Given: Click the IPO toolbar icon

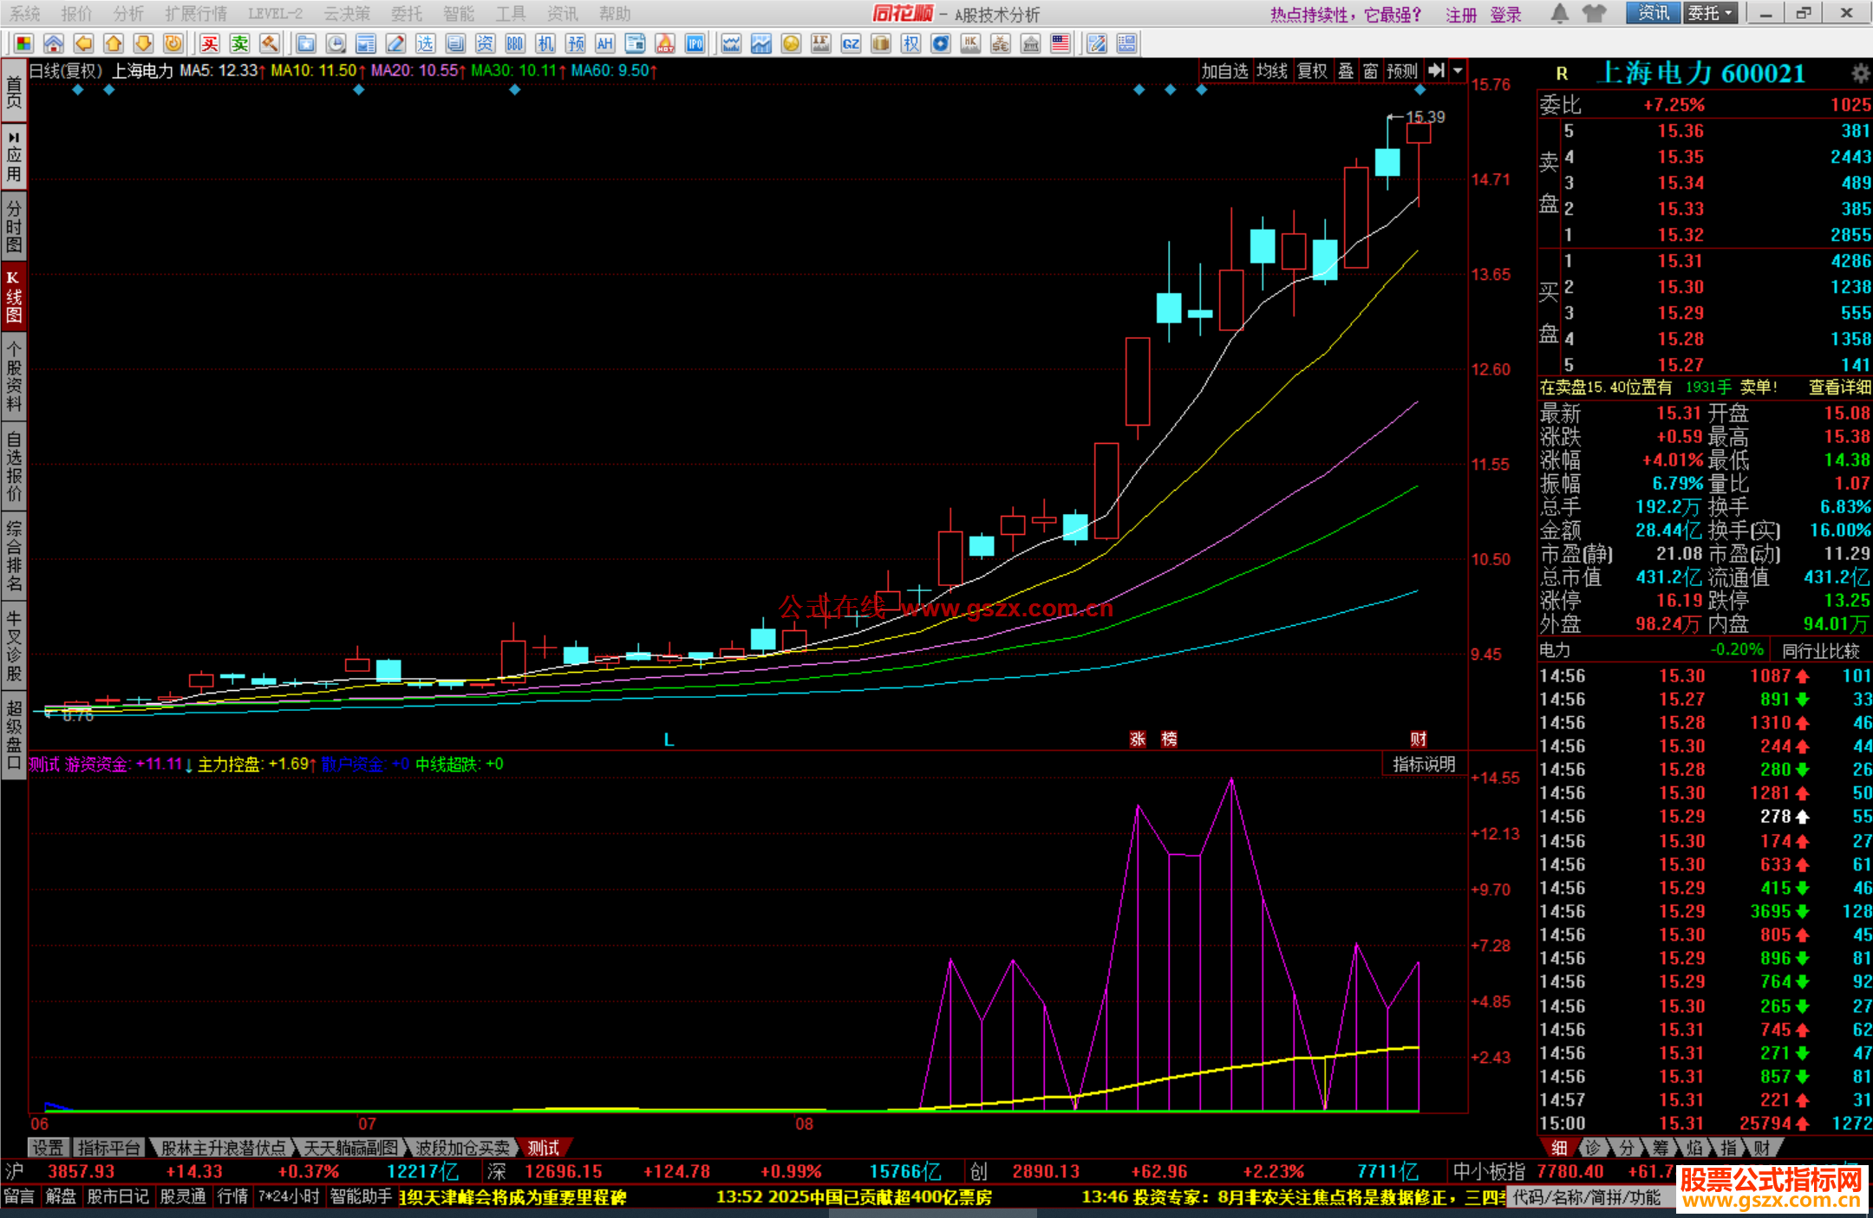Looking at the screenshot, I should [695, 43].
